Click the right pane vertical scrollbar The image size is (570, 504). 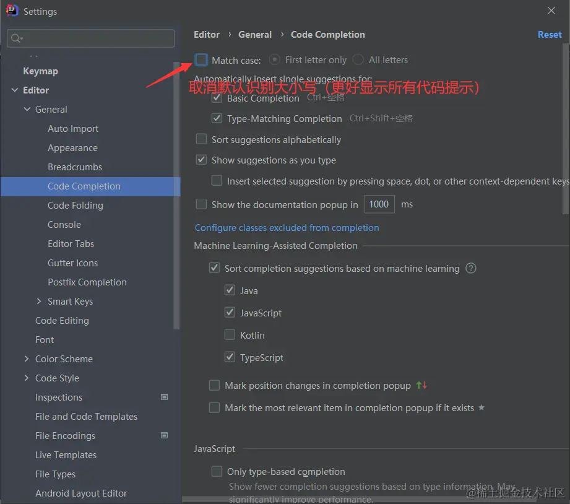566,129
